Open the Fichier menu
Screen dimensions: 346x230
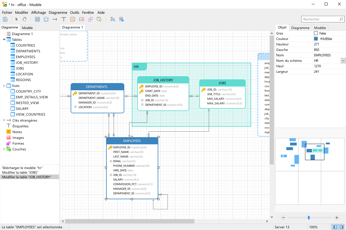tap(7, 12)
